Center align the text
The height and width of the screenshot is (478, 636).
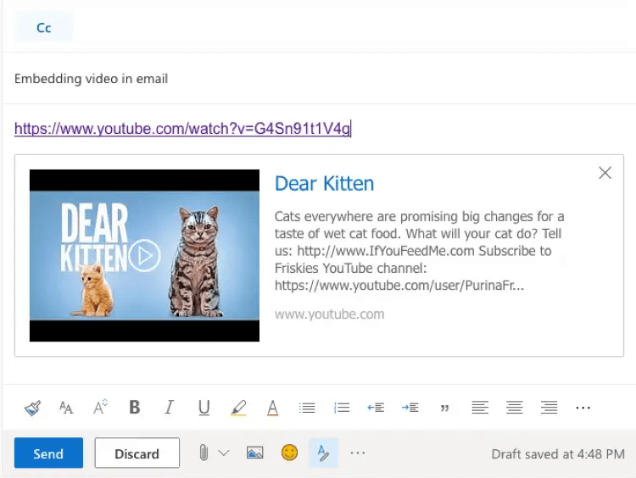click(x=515, y=408)
